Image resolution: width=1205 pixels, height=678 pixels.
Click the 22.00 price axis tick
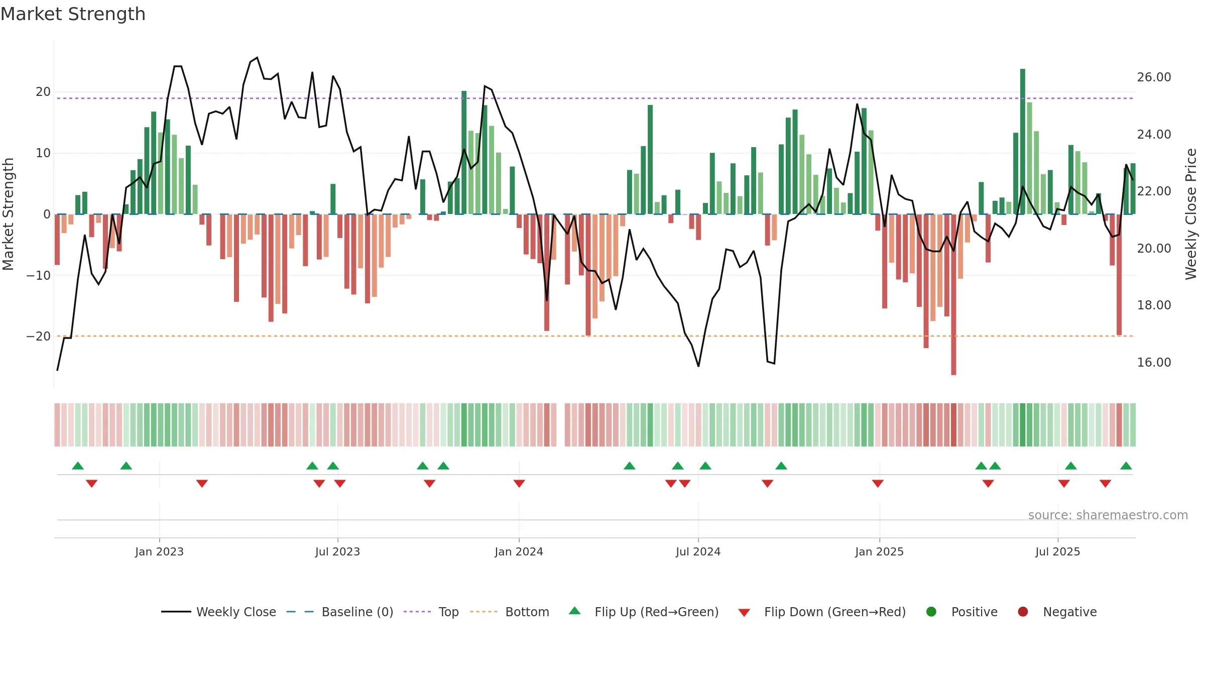click(x=1154, y=191)
